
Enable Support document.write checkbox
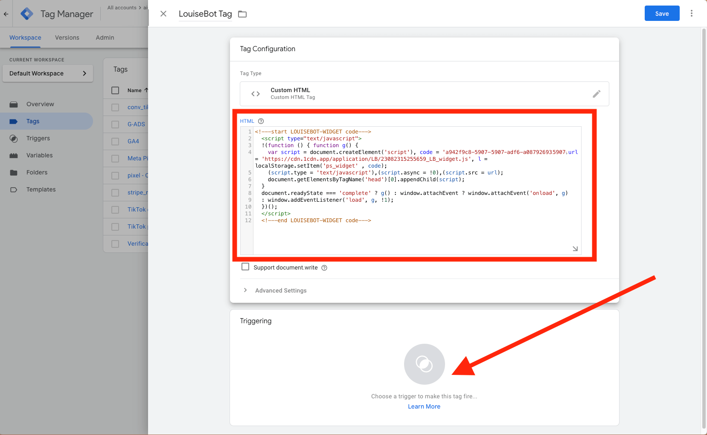[245, 267]
